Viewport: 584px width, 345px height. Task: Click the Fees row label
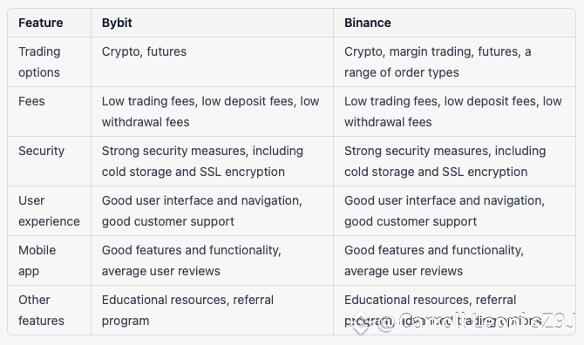point(31,101)
